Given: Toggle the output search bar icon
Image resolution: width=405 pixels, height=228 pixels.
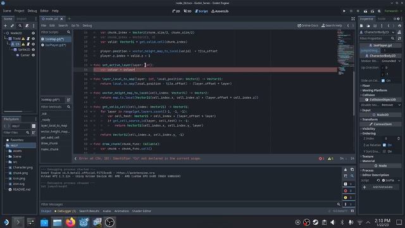Looking at the screenshot, I should [x=352, y=176].
